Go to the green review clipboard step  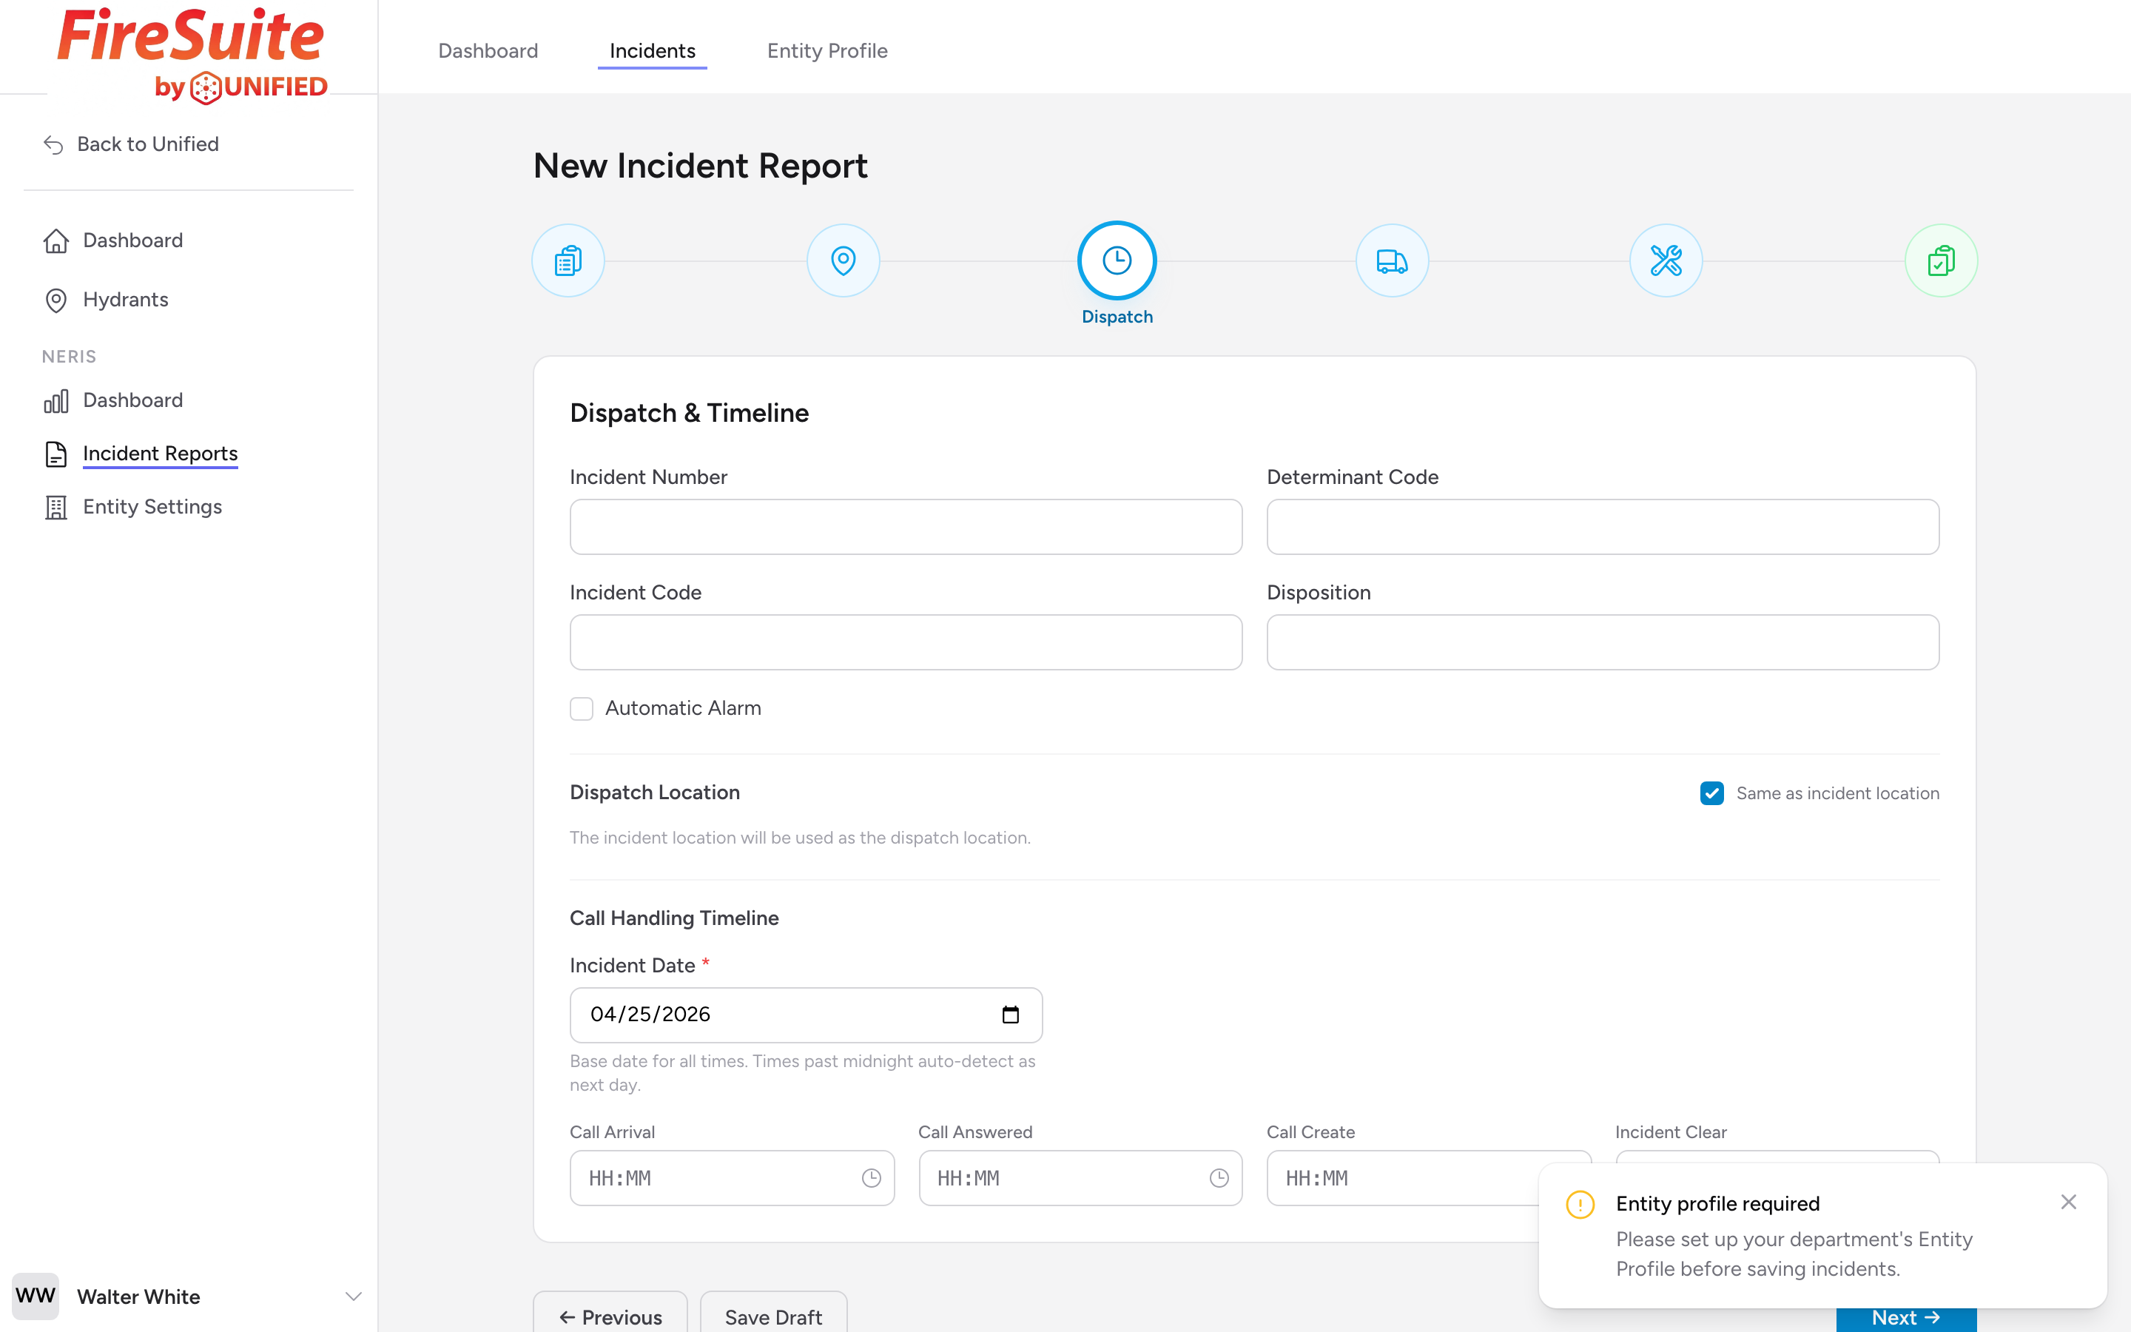(x=1941, y=260)
